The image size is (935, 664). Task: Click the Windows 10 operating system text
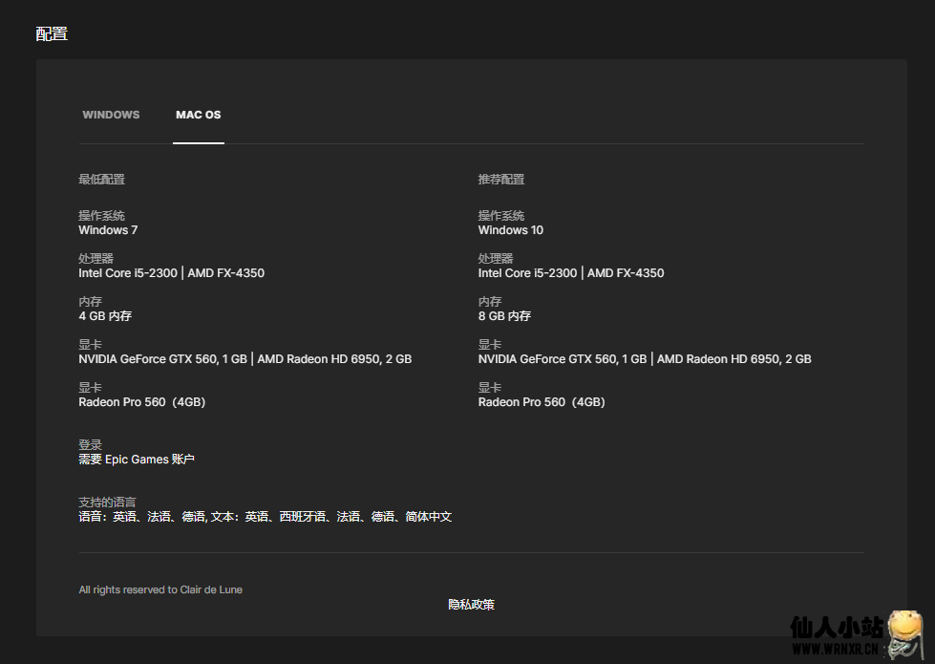[511, 230]
